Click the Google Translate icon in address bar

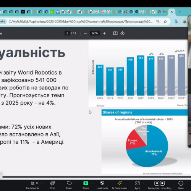point(176,21)
